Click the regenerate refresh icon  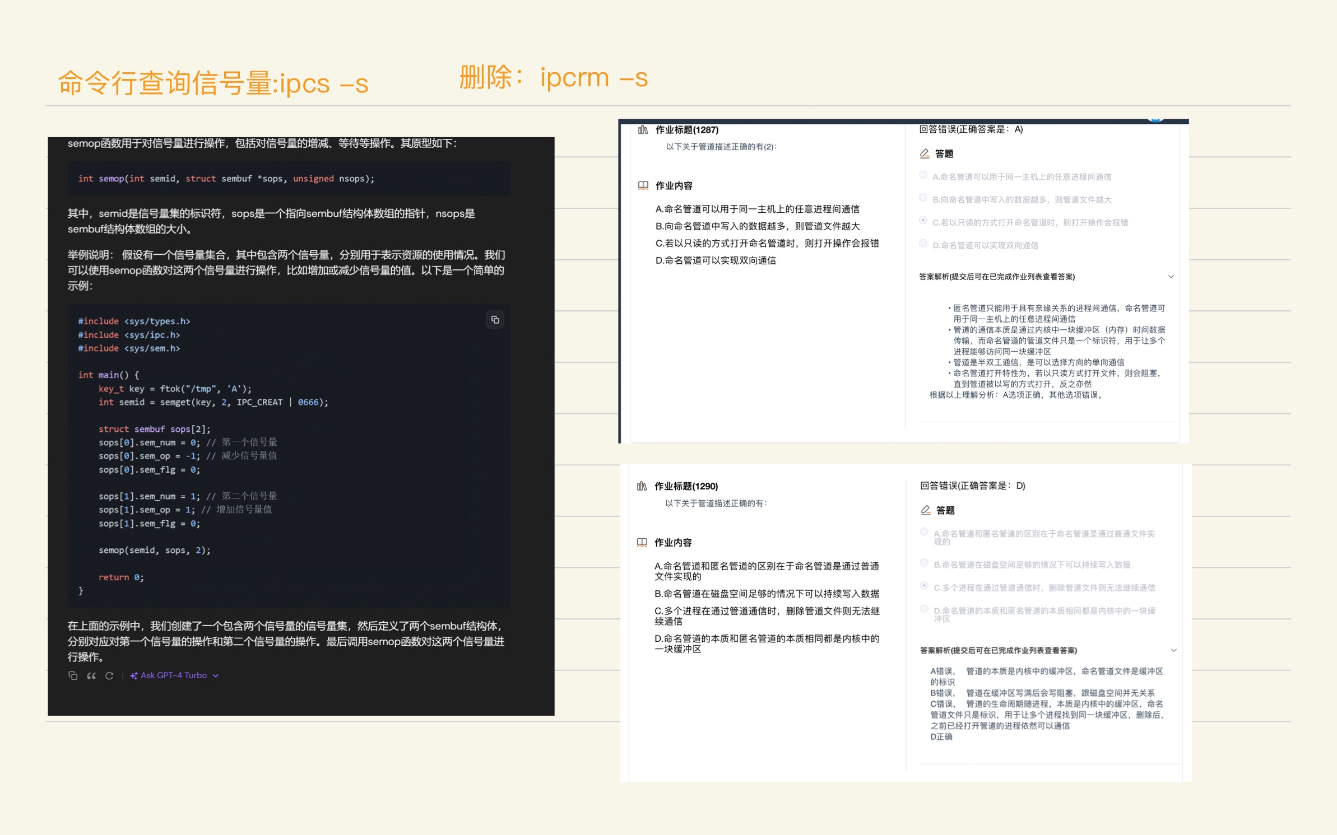pyautogui.click(x=109, y=675)
